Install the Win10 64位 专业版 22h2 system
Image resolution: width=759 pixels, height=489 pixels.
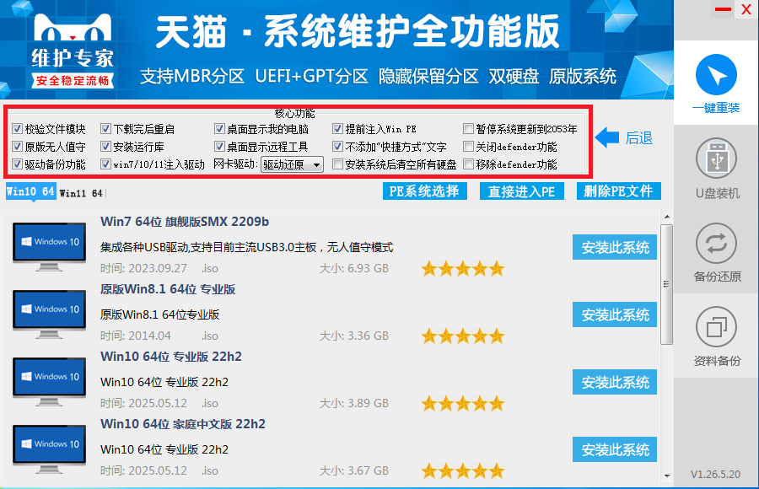click(x=615, y=382)
